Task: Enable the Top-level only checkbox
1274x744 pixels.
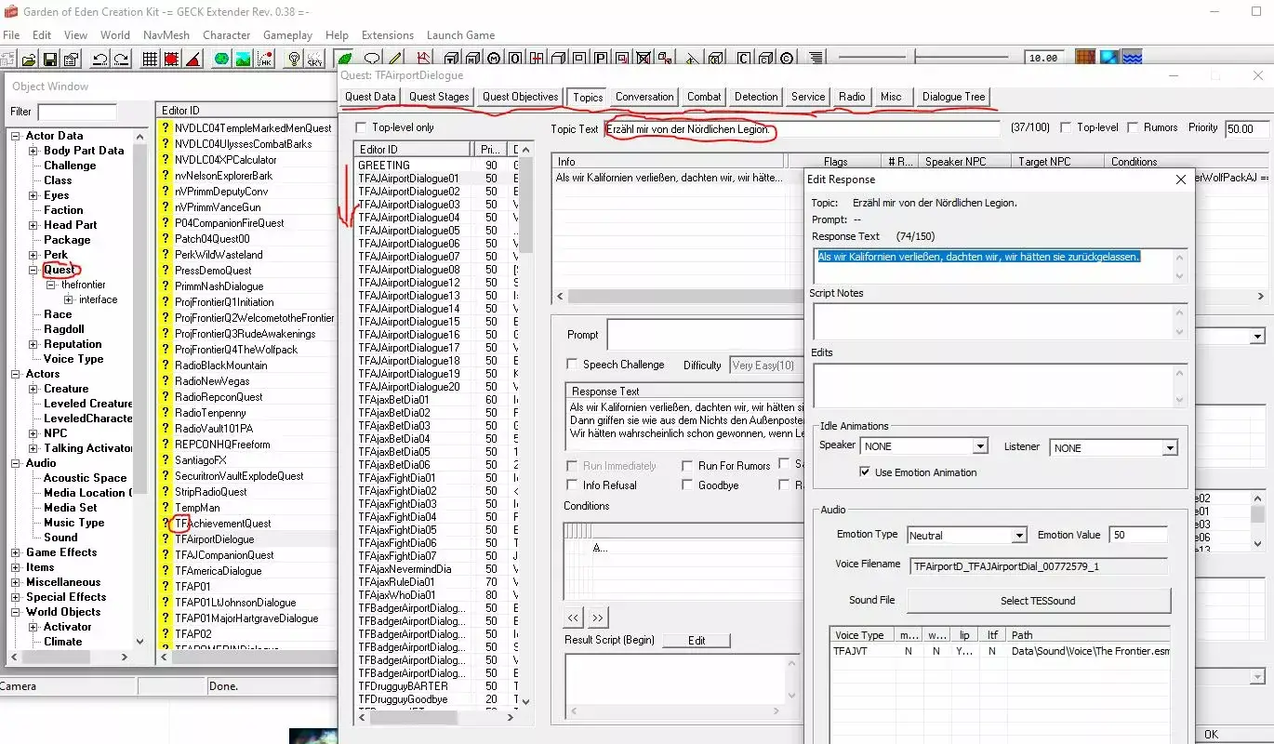Action: pos(362,127)
